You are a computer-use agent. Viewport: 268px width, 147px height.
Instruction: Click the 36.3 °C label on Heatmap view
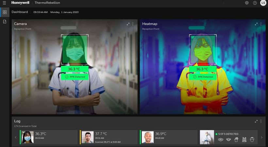tap(203, 69)
